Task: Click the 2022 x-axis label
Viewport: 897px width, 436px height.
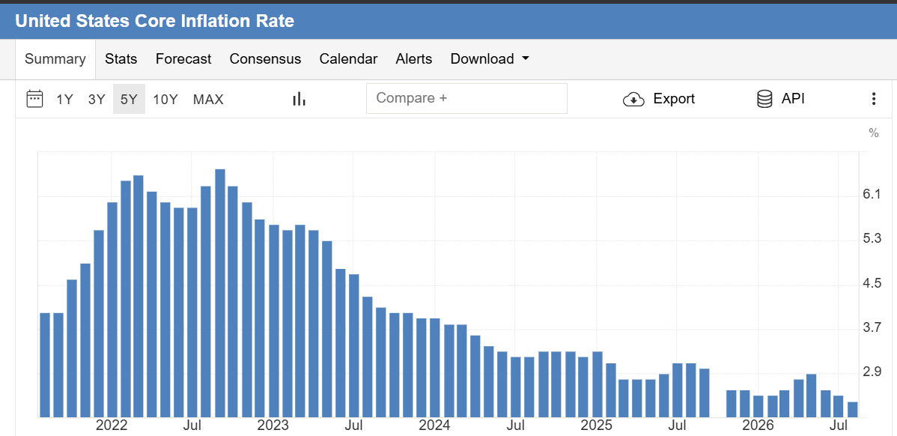Action: click(112, 426)
